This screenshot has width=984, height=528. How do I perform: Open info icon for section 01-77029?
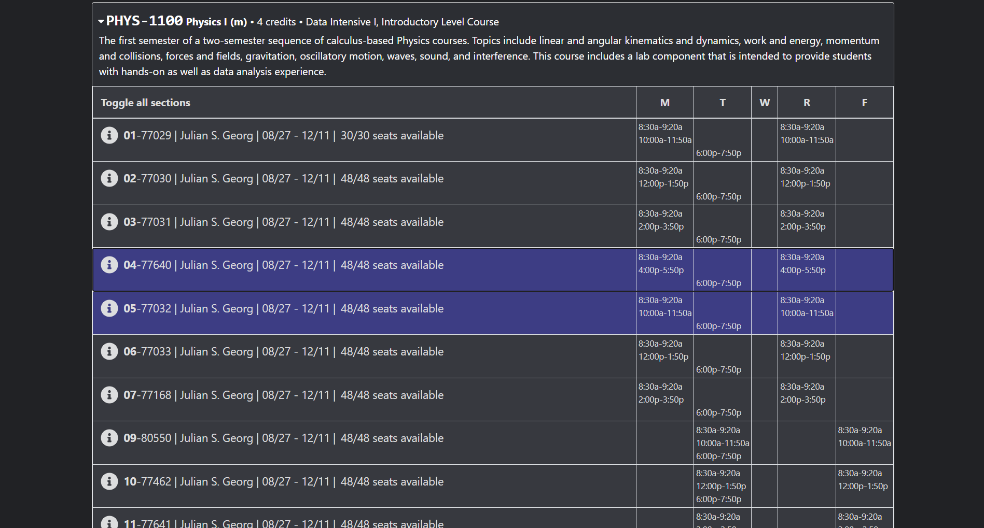point(109,135)
